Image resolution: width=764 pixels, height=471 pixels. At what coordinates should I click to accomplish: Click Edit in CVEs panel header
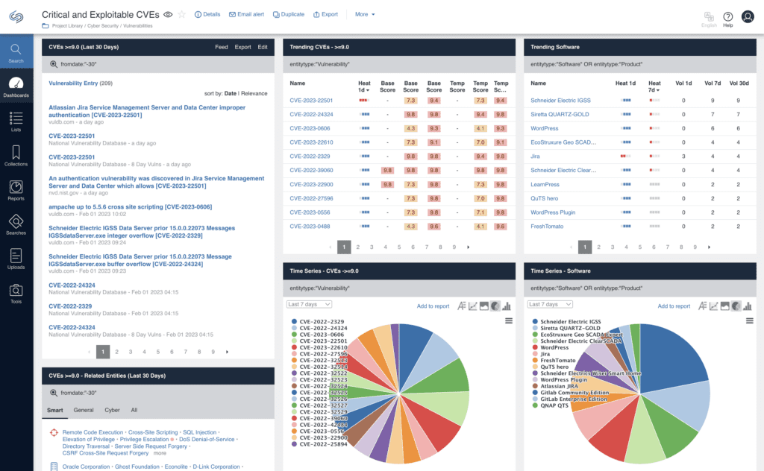pos(263,47)
